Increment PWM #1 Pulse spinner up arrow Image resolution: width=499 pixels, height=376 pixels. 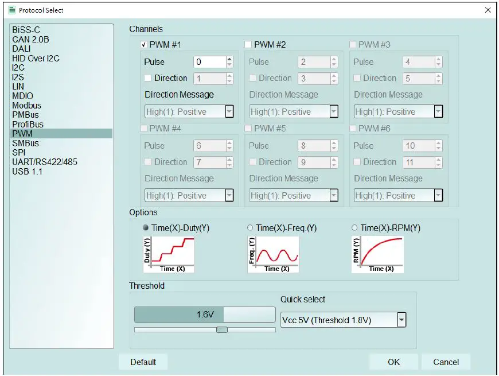pyautogui.click(x=229, y=59)
